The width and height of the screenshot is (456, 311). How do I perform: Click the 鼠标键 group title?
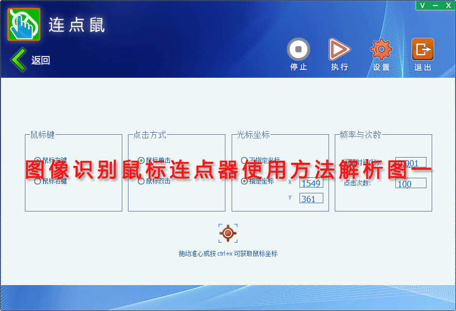[x=42, y=135]
